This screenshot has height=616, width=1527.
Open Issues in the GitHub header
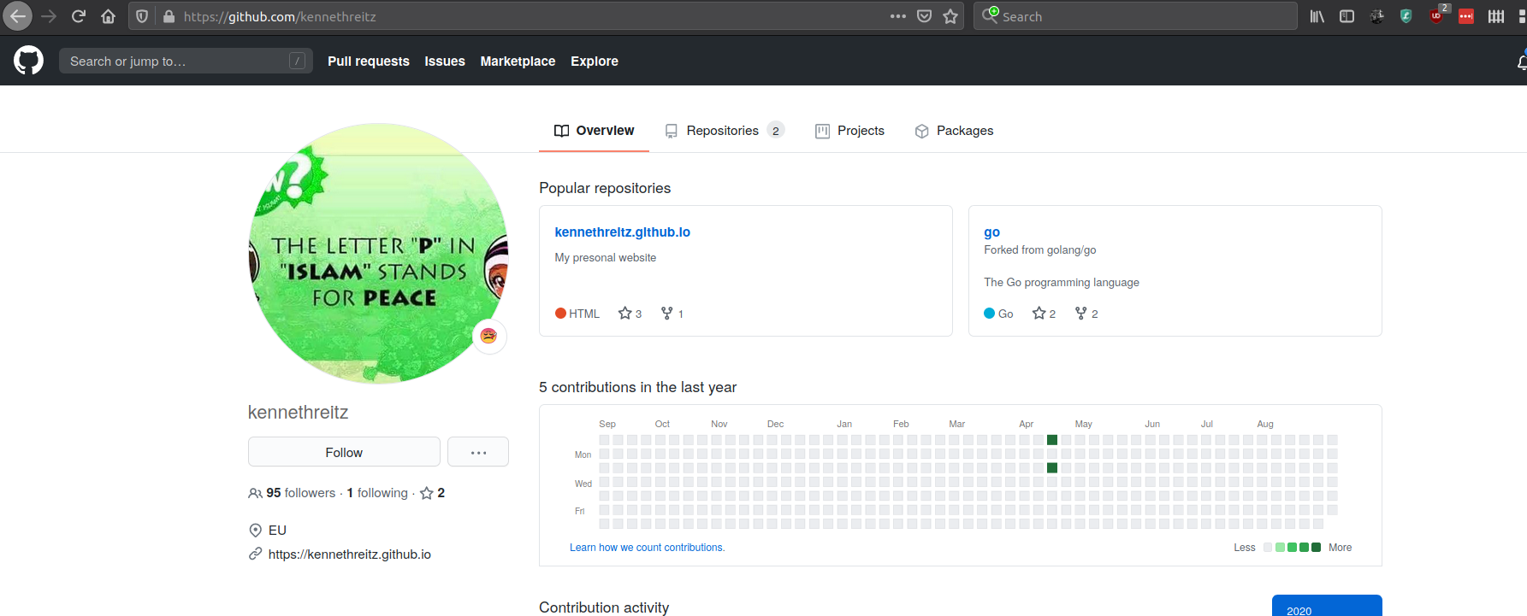point(445,62)
